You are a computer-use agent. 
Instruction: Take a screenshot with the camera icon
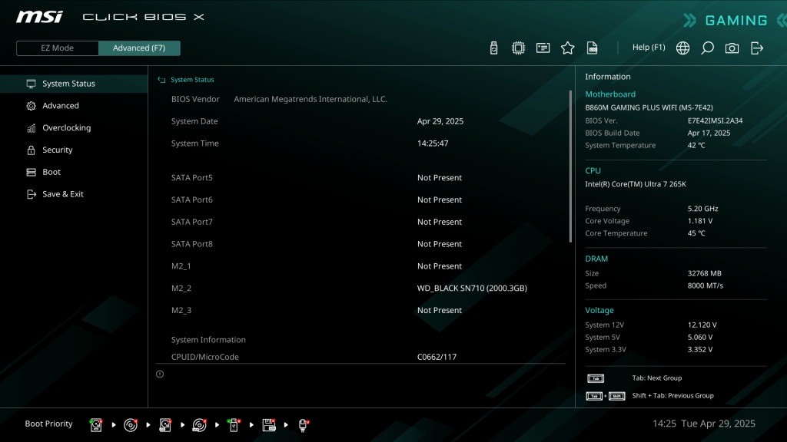pos(732,48)
